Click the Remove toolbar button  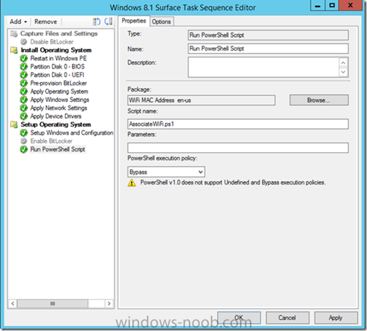46,22
